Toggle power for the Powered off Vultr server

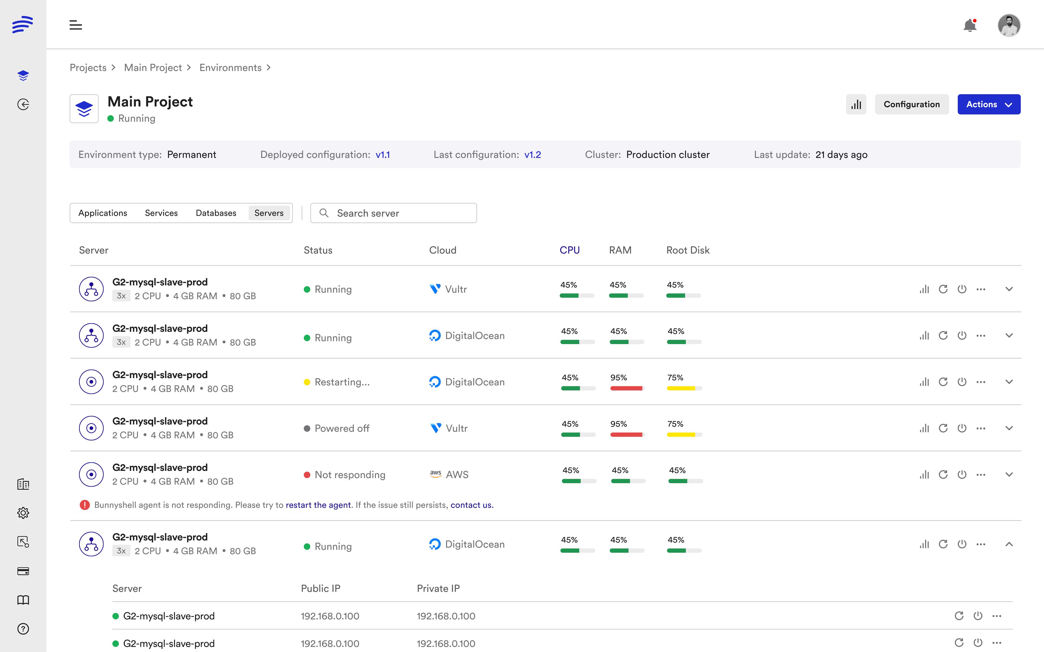tap(962, 428)
